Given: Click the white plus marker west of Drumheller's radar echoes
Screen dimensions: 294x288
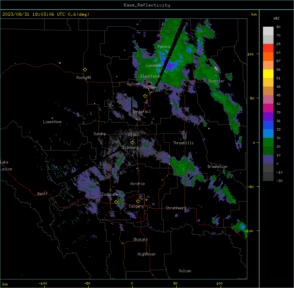Looking at the screenshot, I should (x=209, y=128).
